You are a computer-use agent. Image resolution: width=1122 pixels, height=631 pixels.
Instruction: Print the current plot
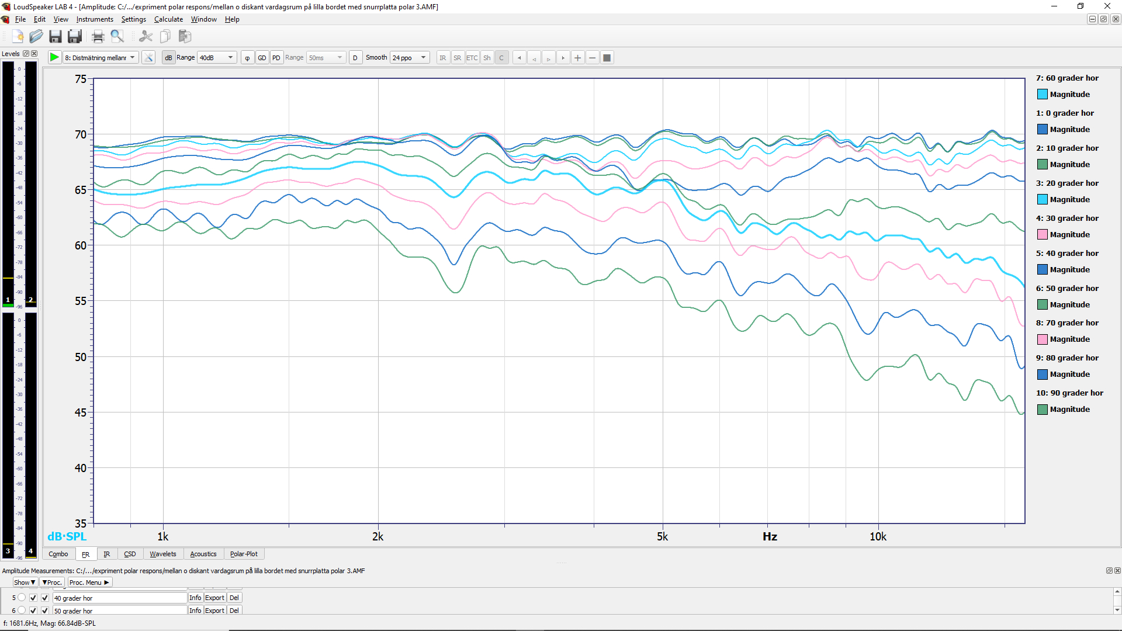[x=98, y=37]
